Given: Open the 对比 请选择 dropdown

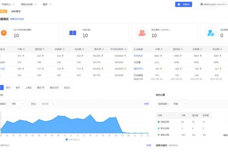Looking at the screenshot, I should click(x=48, y=104).
